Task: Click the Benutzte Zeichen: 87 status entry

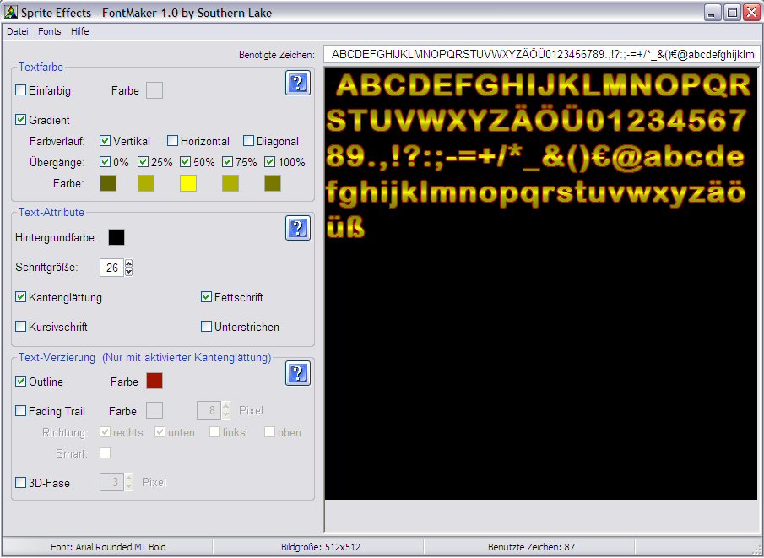Action: pyautogui.click(x=531, y=547)
